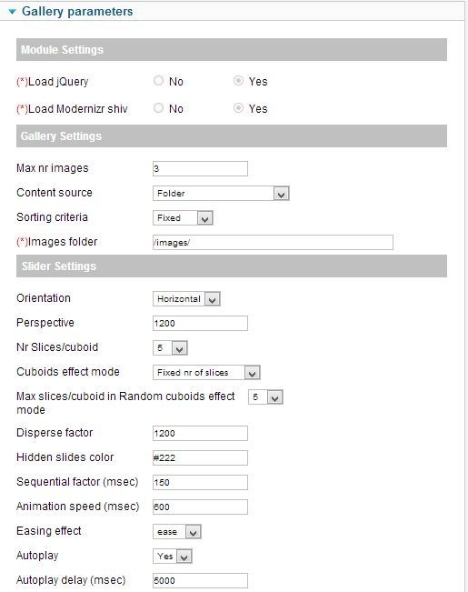Screen dimensions: 468x592
Task: Open Max slices/cuboid Random mode dropdown
Action: [265, 397]
